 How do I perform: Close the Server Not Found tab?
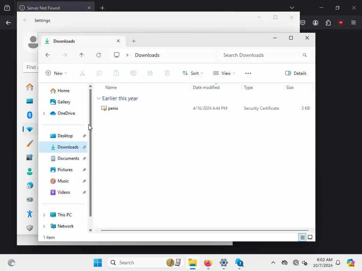[x=89, y=8]
